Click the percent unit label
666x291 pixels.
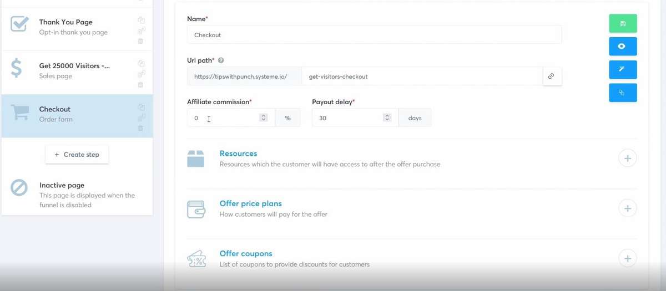287,118
